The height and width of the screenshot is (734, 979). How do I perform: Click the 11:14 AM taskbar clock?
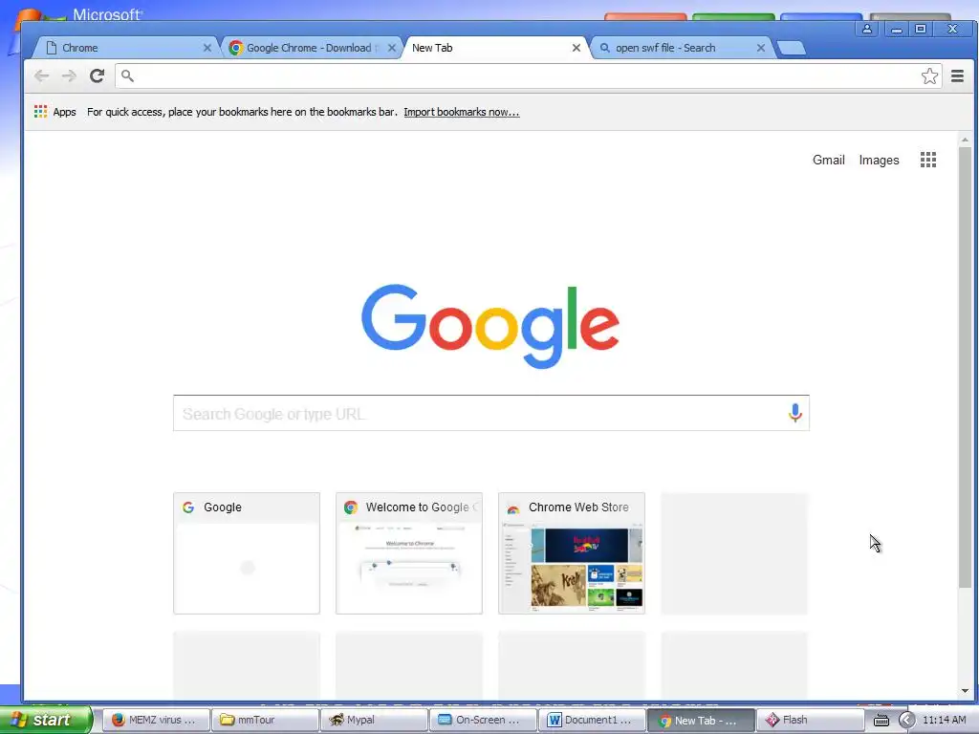click(x=944, y=721)
